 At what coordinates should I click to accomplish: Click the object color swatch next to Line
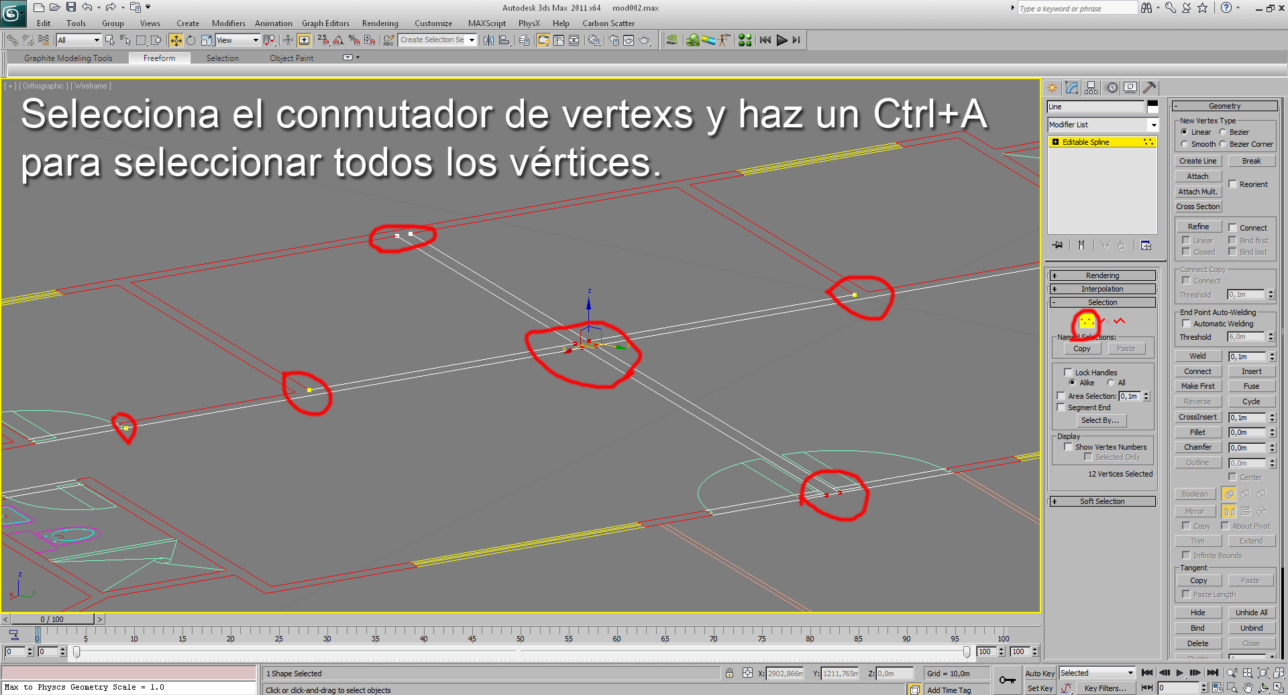pyautogui.click(x=1152, y=107)
